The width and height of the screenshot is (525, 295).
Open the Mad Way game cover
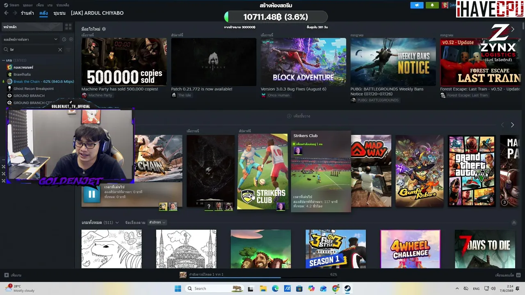[x=371, y=171]
